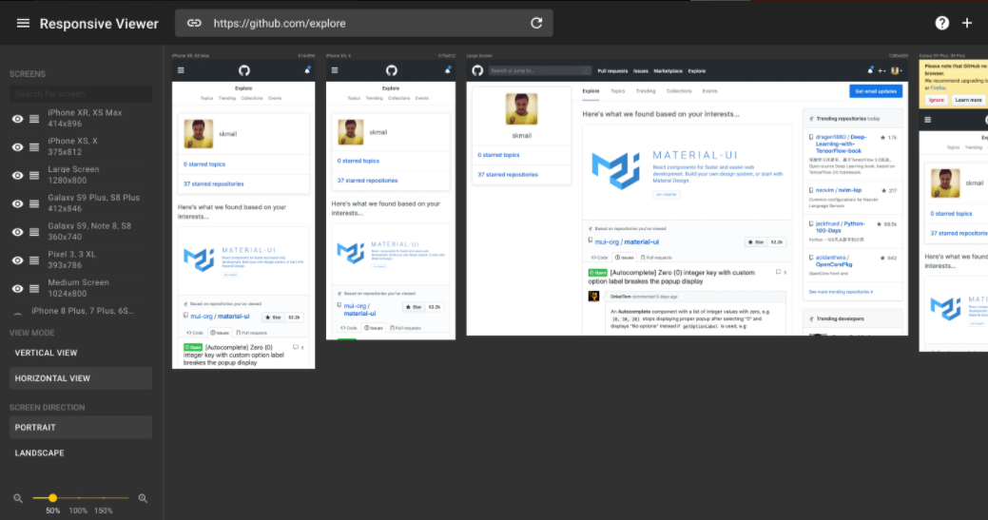The width and height of the screenshot is (988, 520).
Task: Open mui-org / material-ui link in Large Screen
Action: (627, 241)
